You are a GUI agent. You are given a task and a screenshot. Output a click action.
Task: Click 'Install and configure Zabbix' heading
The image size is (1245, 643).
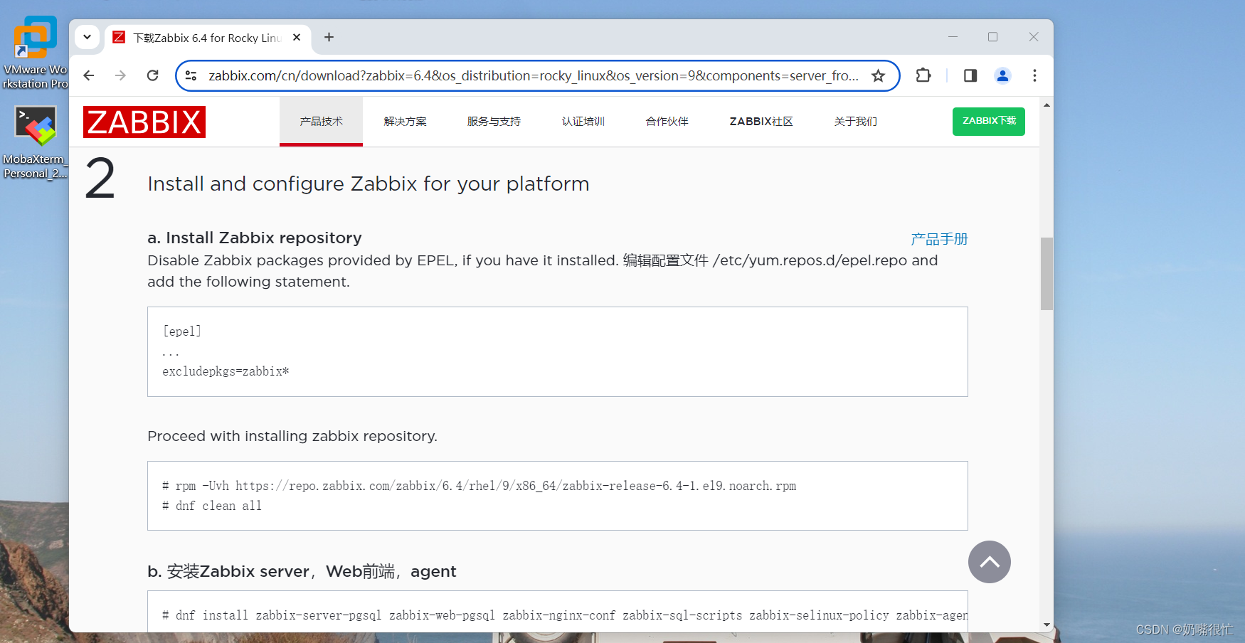pyautogui.click(x=369, y=184)
